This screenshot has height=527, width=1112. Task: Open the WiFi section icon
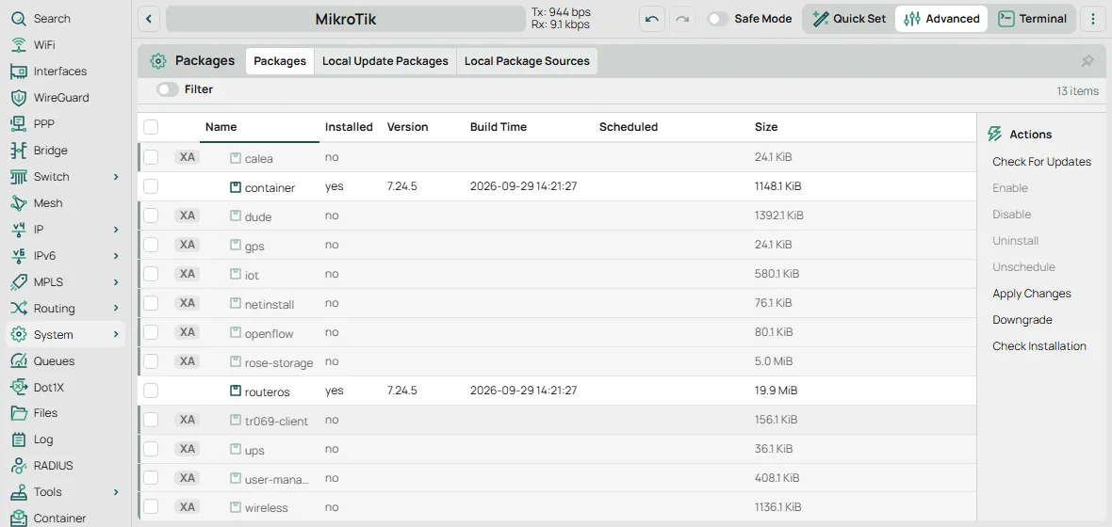19,44
